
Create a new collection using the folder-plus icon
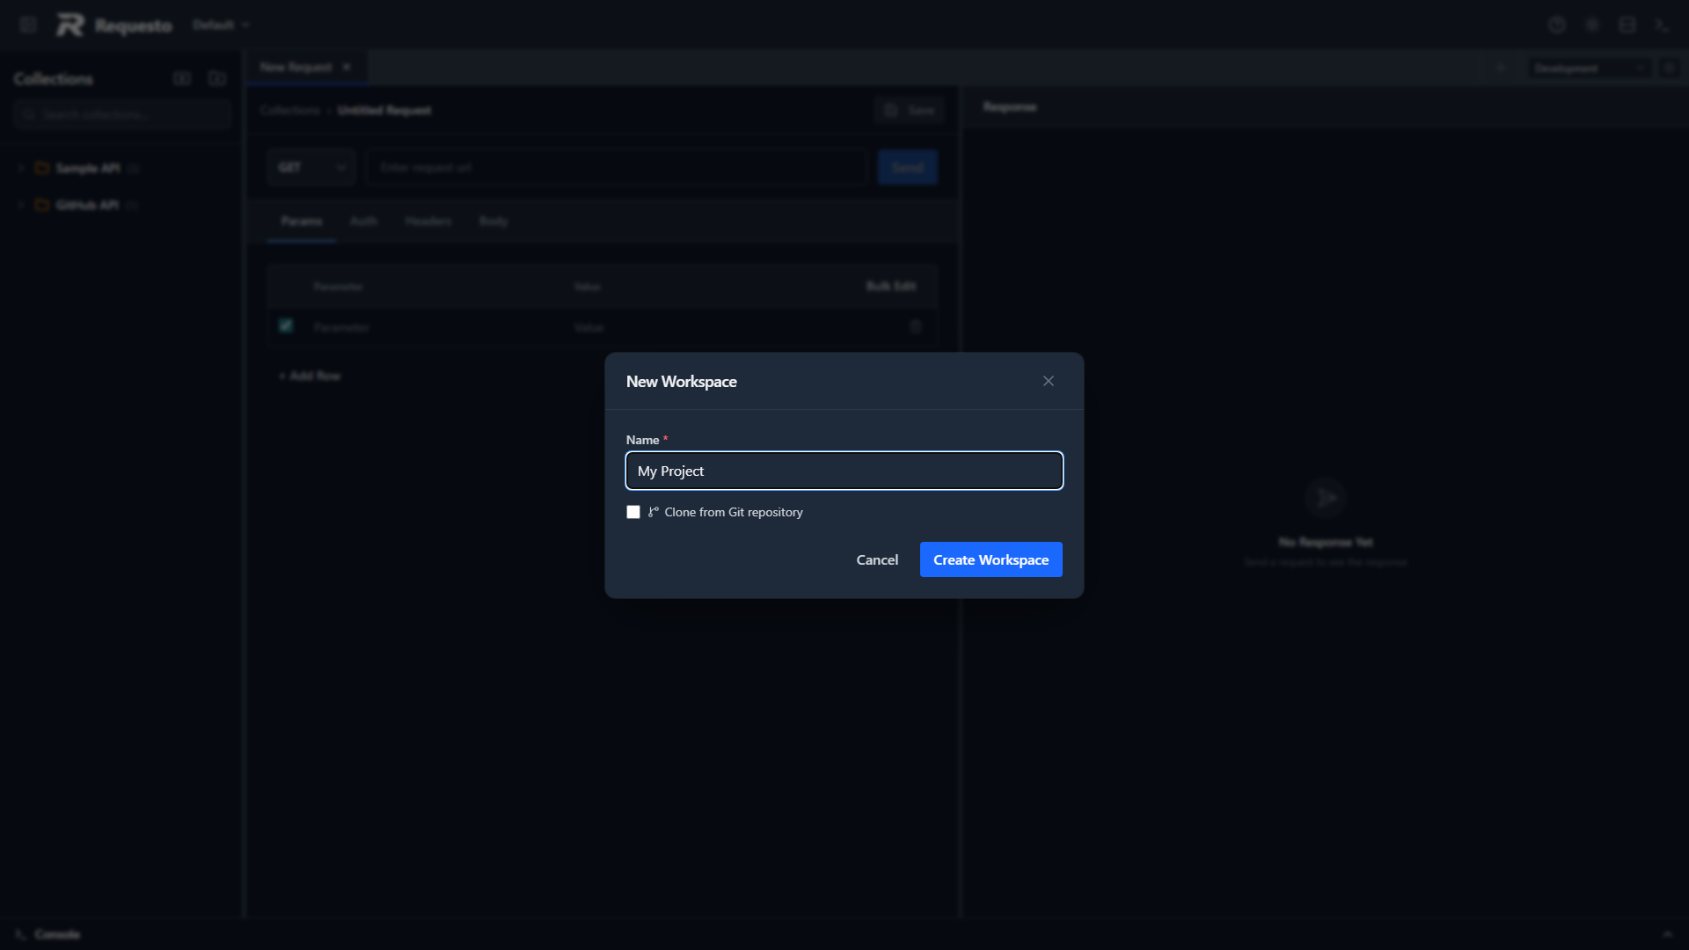tap(216, 78)
